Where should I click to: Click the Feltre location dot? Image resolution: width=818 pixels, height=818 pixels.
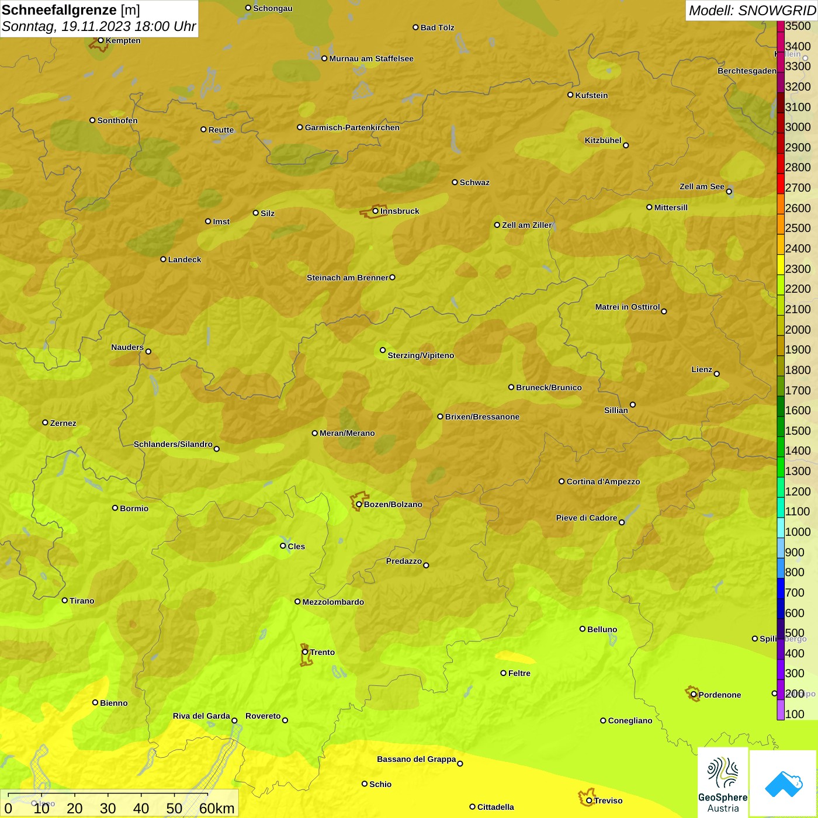pos(503,673)
